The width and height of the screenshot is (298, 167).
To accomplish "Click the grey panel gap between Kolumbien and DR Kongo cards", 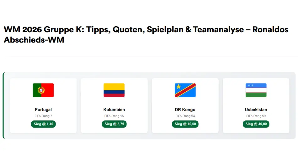I will point(150,105).
